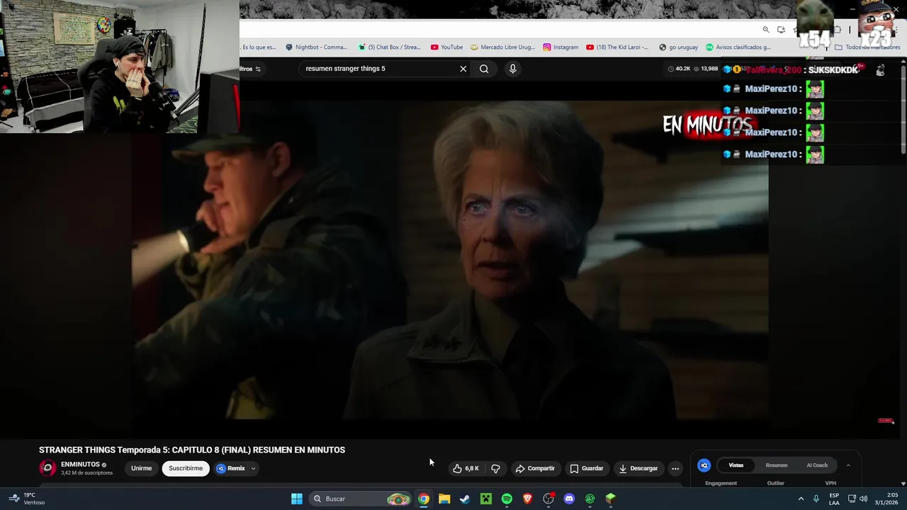Expand the Remix dropdown arrow
Viewport: 907px width, 510px height.
[x=253, y=468]
